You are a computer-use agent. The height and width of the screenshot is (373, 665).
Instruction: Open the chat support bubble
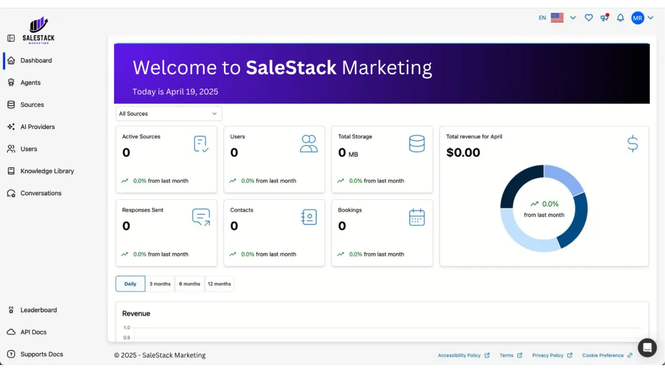click(647, 348)
